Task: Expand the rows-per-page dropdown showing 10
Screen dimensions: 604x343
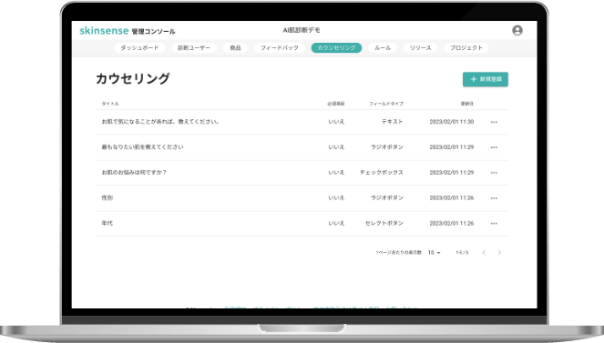Action: click(435, 253)
